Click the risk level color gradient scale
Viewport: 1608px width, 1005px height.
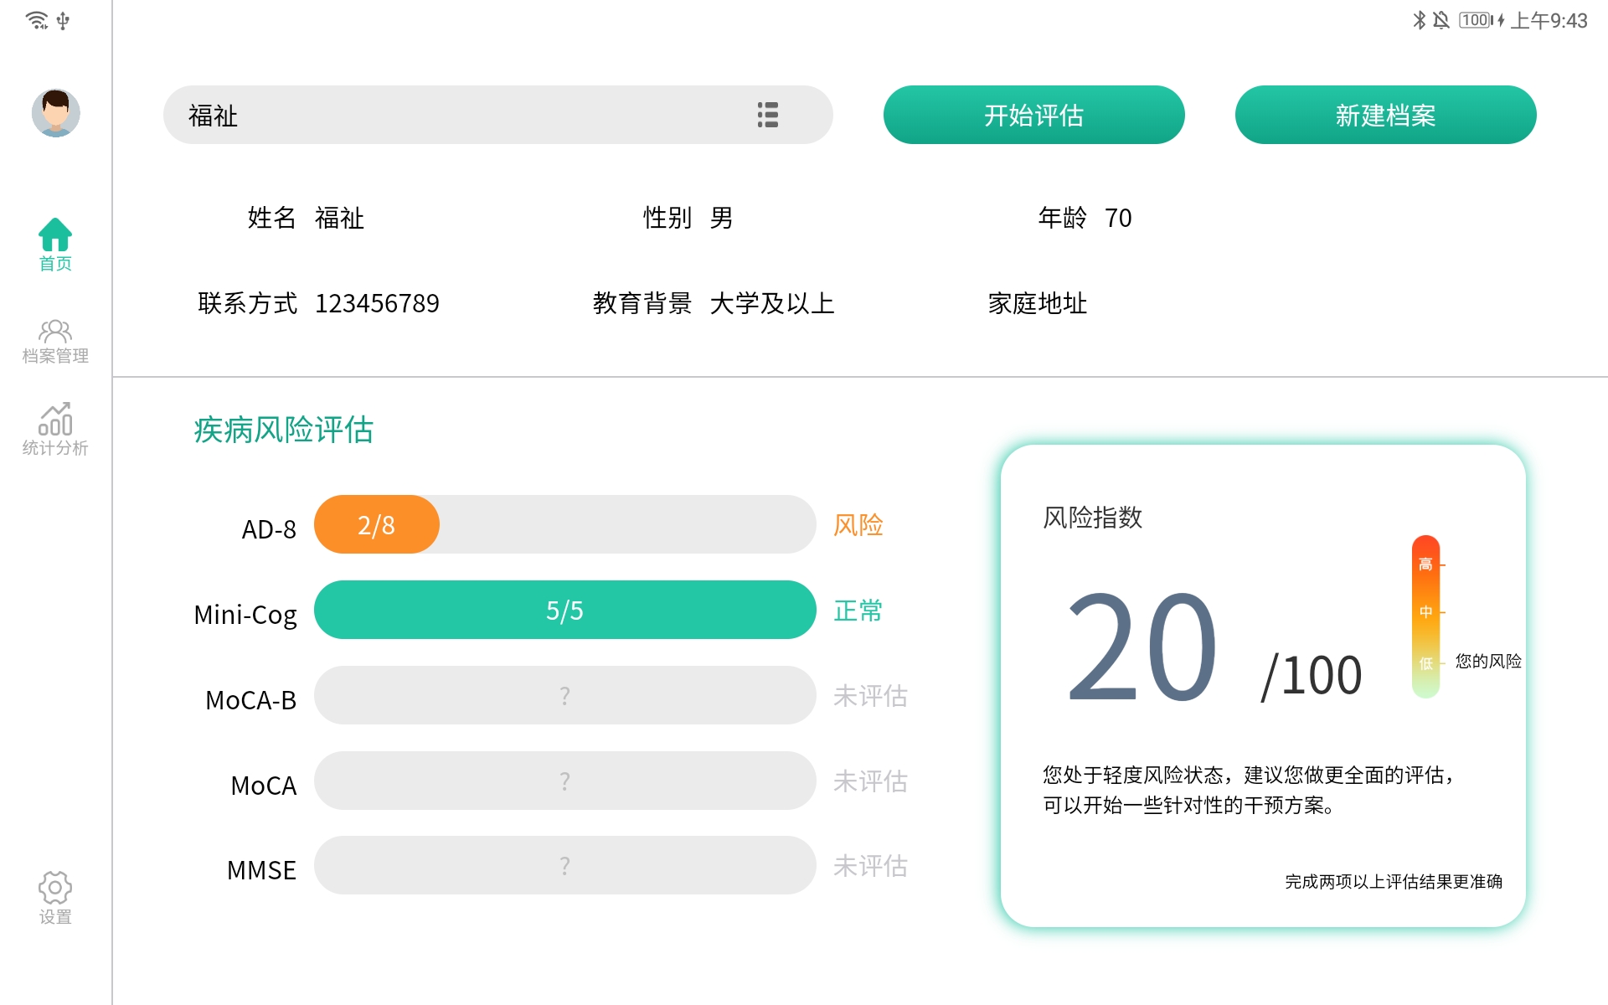[x=1425, y=616]
